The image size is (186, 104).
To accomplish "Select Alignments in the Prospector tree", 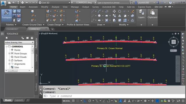I will [20, 64].
